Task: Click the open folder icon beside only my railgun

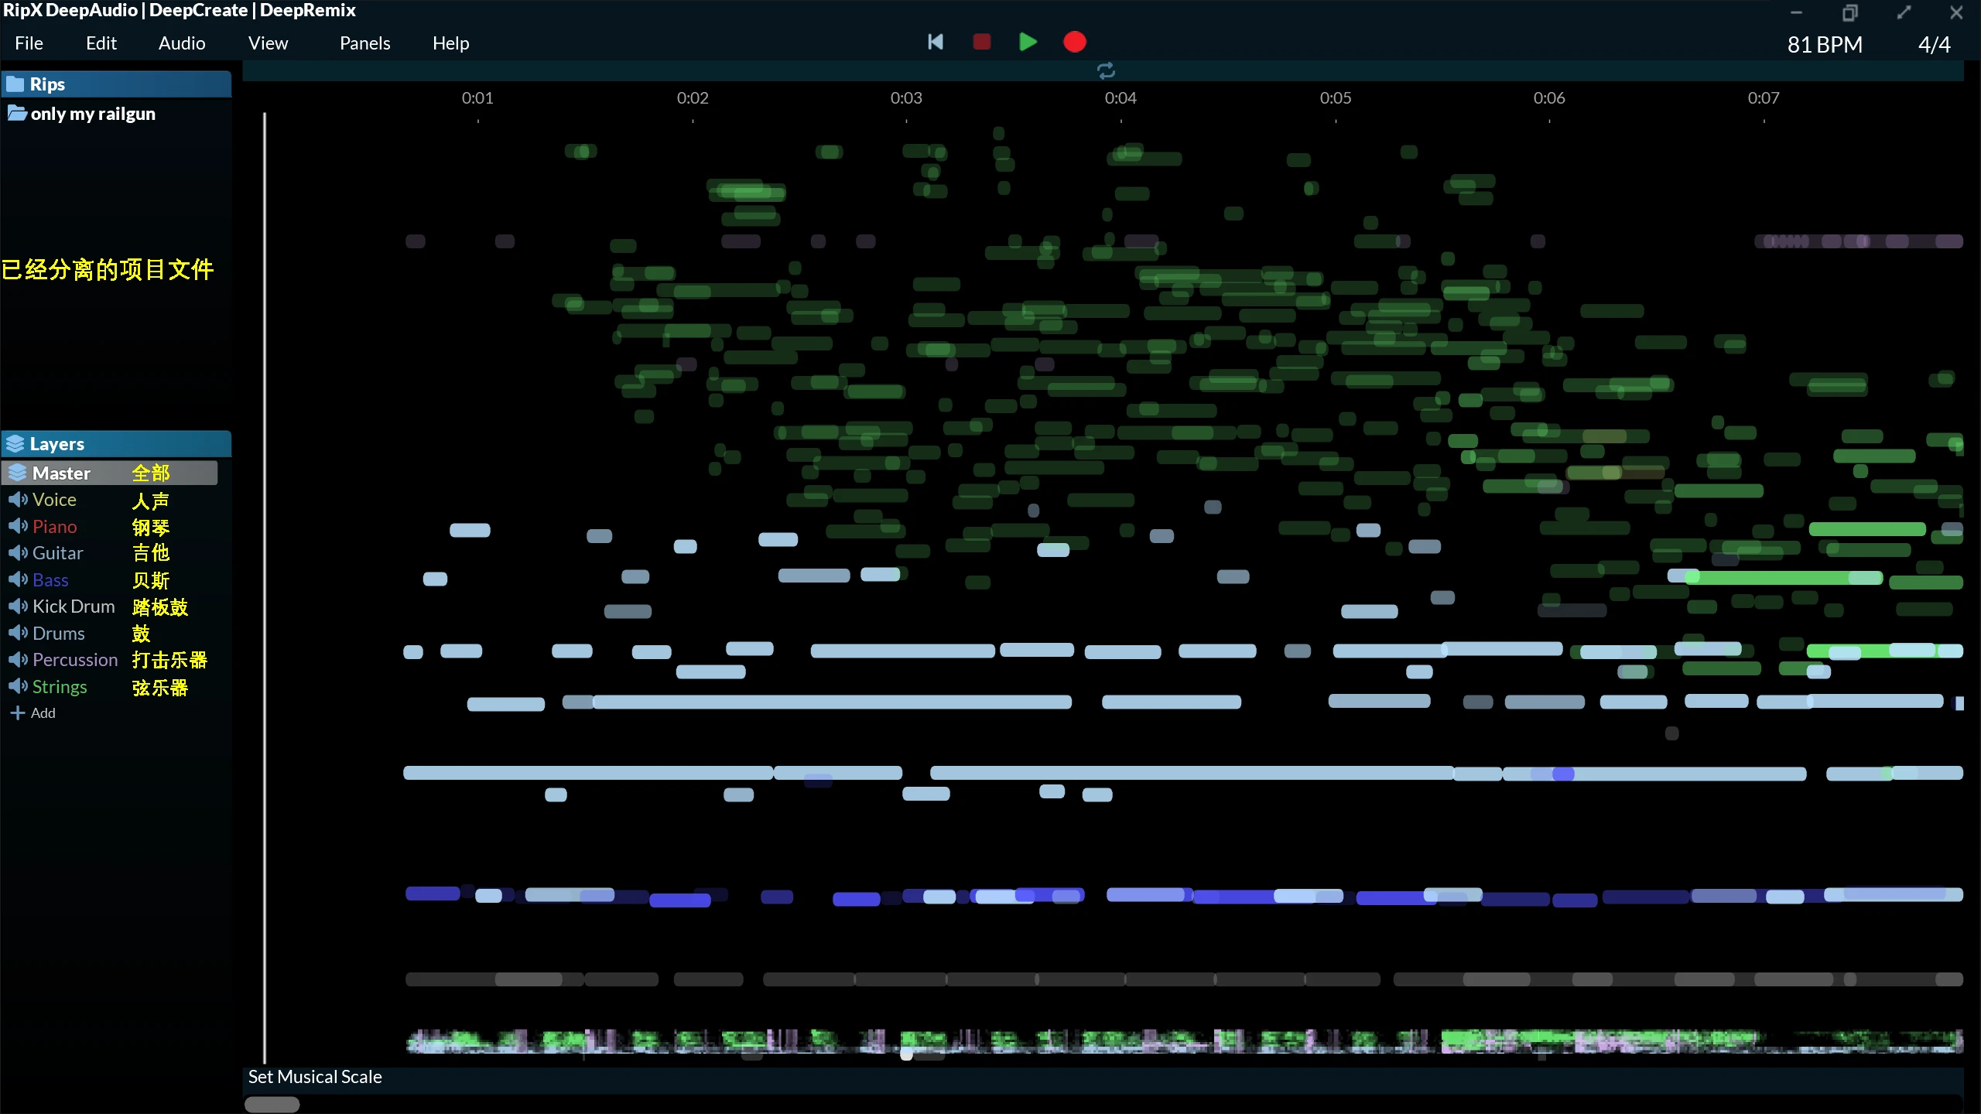Action: click(18, 113)
